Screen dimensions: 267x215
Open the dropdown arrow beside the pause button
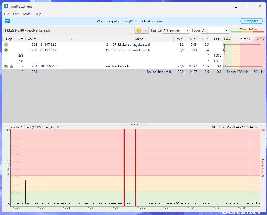pos(146,30)
